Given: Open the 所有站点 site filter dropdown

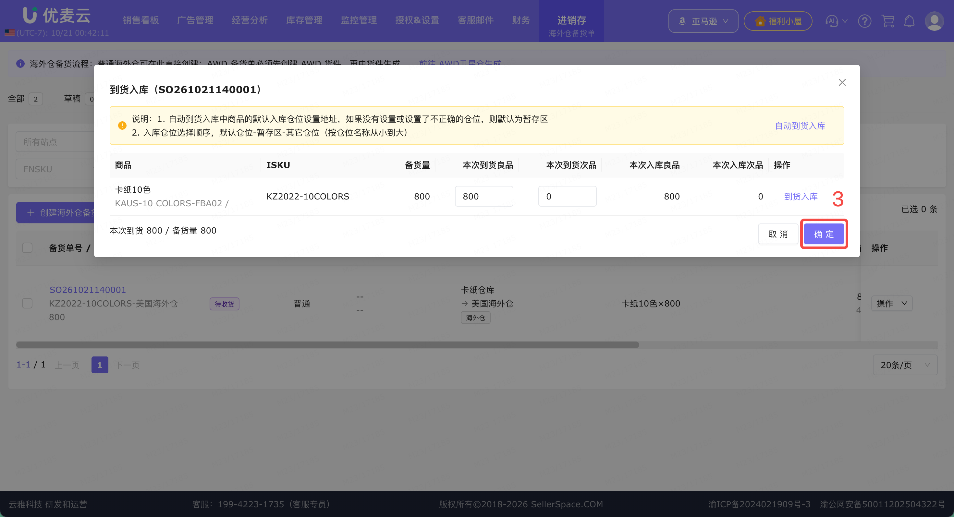Looking at the screenshot, I should pos(55,142).
